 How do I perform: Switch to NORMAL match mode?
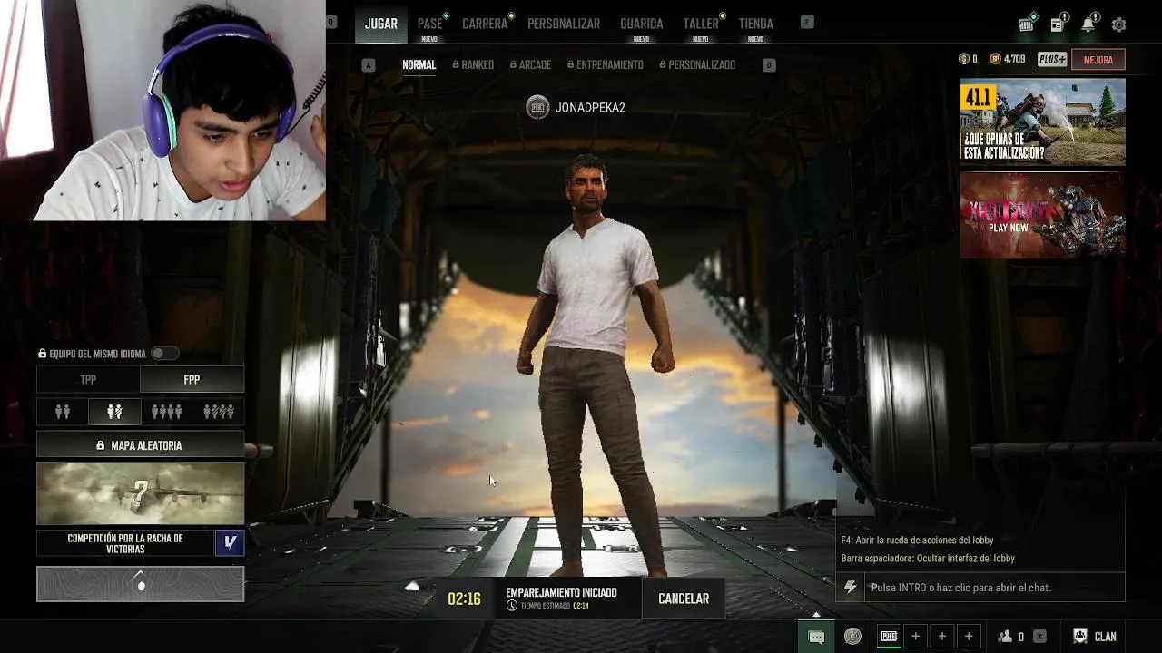pyautogui.click(x=419, y=65)
